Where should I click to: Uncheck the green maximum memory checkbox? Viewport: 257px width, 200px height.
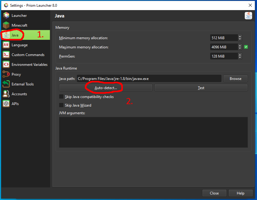[x=246, y=47]
